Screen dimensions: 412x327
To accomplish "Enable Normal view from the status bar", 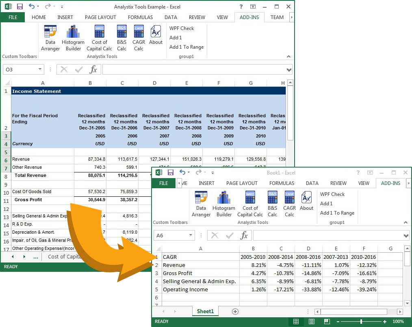I will click(x=296, y=321).
